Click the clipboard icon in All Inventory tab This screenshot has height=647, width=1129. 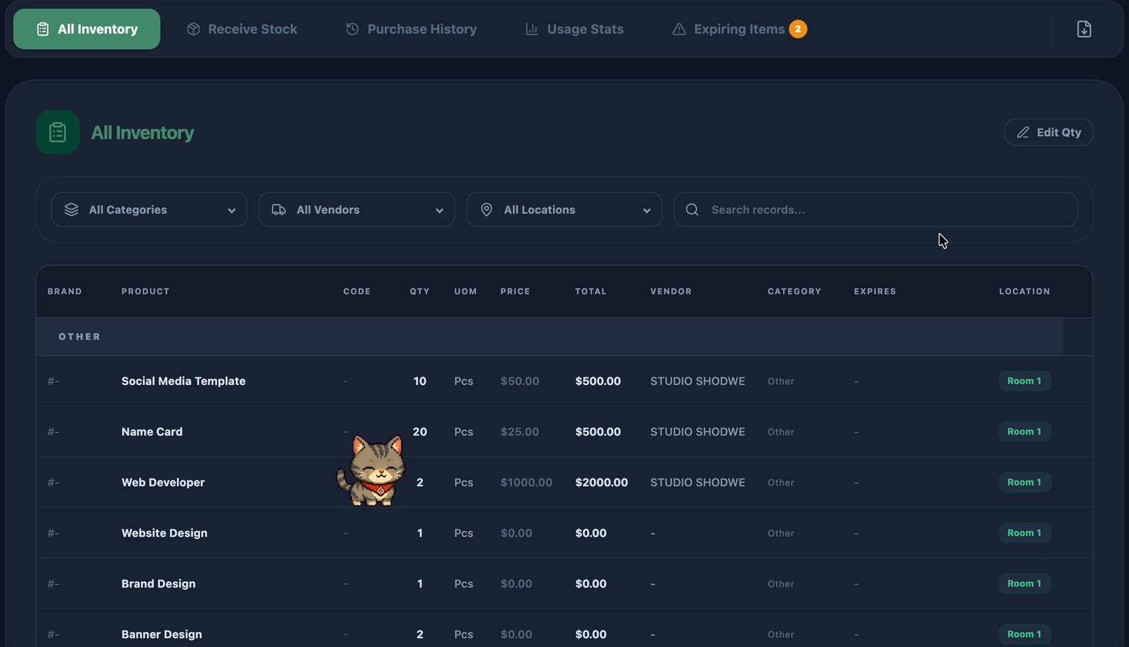point(43,29)
